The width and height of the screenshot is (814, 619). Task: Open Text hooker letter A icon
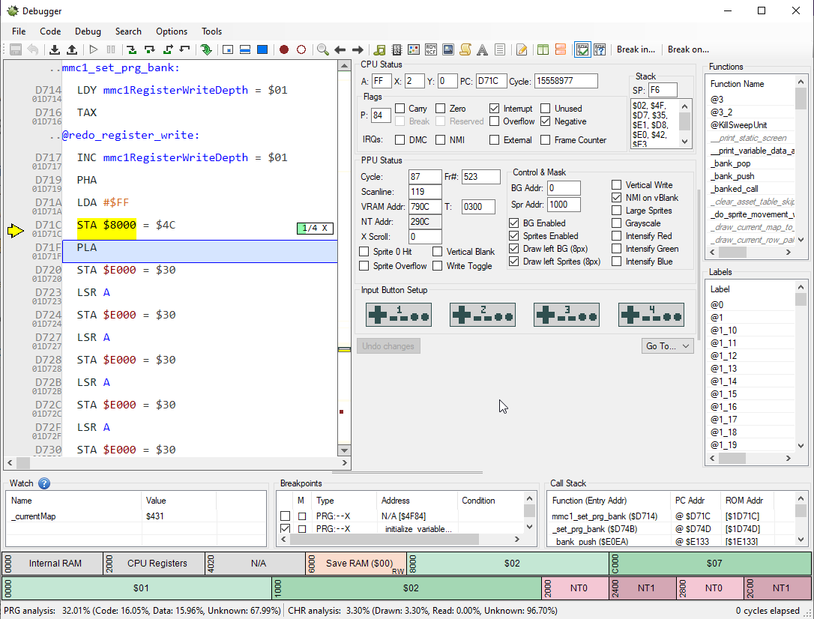(482, 49)
